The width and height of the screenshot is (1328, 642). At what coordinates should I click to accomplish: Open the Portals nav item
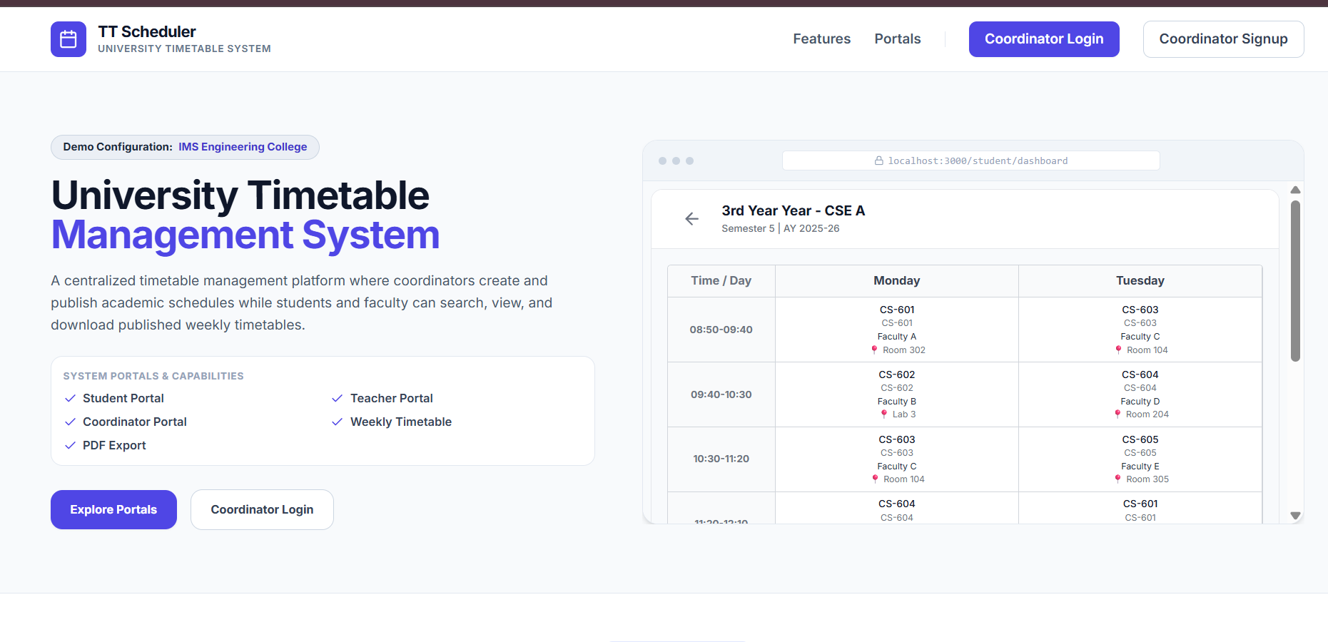tap(898, 39)
